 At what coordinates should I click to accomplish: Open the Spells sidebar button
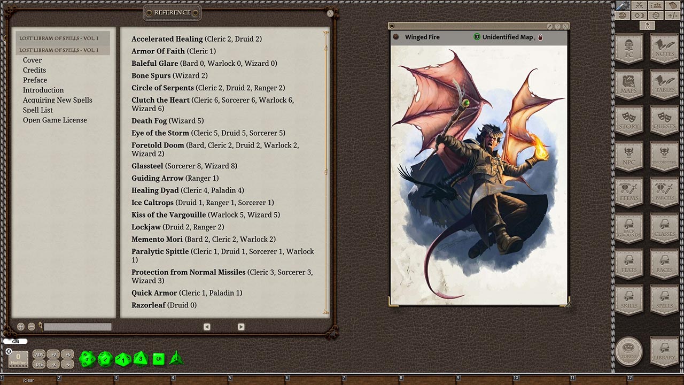point(664,300)
